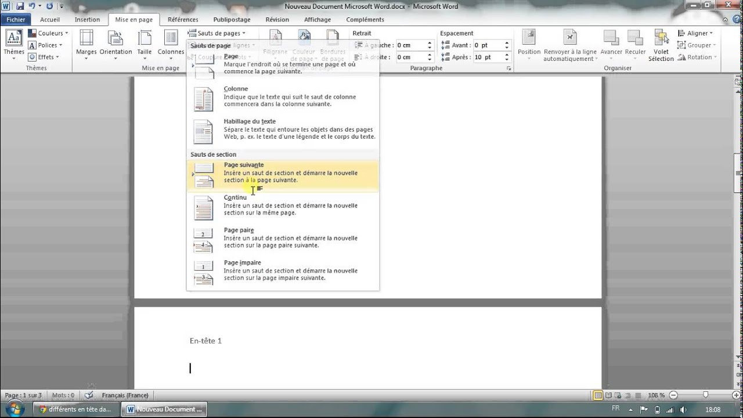
Task: Open the Colonnes columns menu
Action: (171, 44)
